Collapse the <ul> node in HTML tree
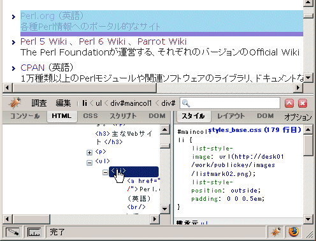The image size is (316, 241). pos(89,163)
